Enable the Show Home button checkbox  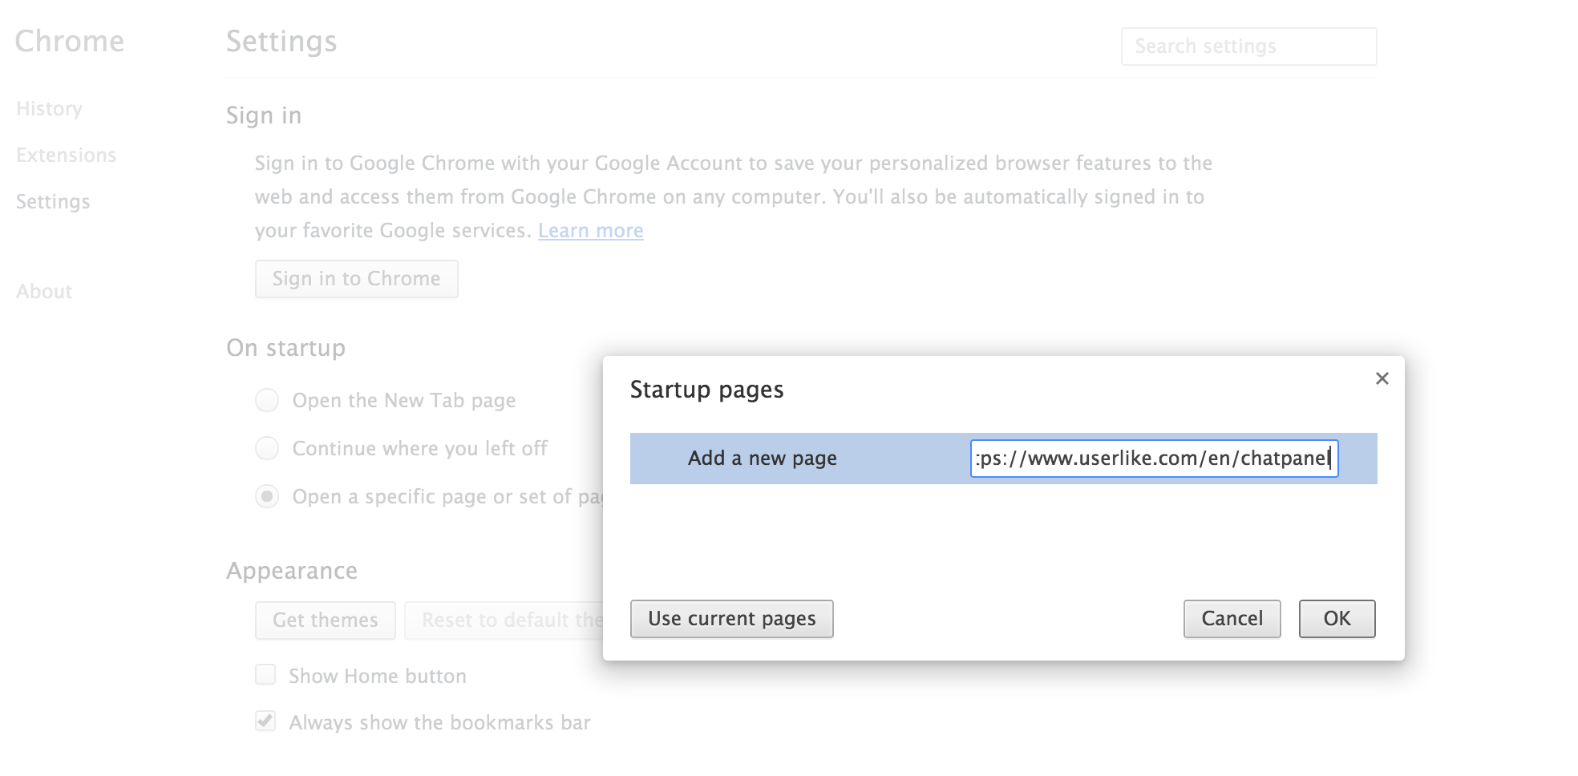tap(265, 675)
